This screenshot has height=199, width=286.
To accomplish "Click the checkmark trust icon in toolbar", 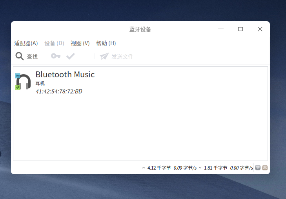I will [x=71, y=56].
